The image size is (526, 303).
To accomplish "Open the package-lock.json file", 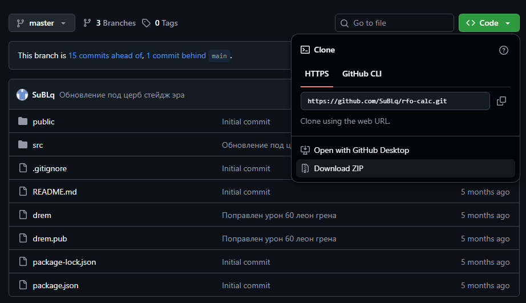I will click(64, 262).
